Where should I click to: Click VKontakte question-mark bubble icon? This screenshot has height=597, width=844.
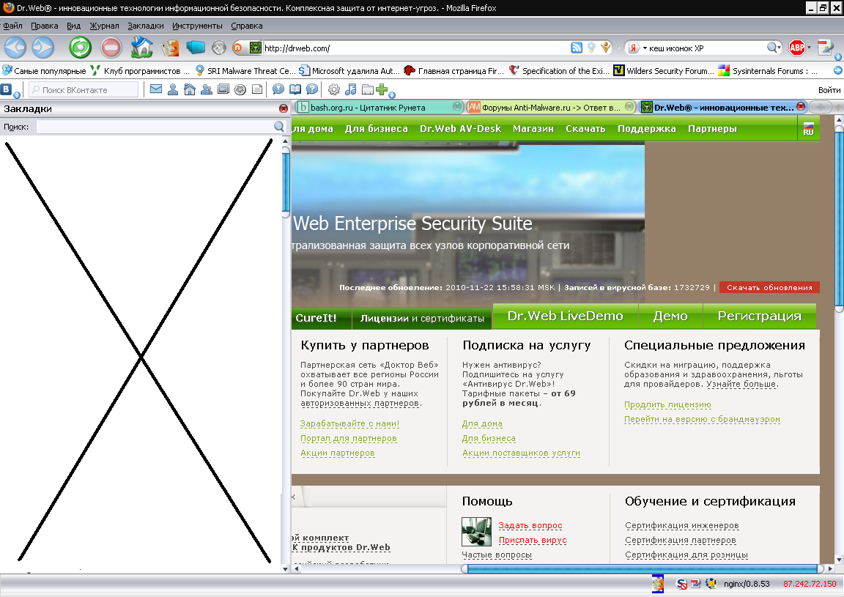[x=311, y=89]
